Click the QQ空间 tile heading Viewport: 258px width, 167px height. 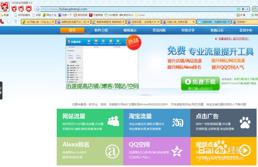[139, 145]
